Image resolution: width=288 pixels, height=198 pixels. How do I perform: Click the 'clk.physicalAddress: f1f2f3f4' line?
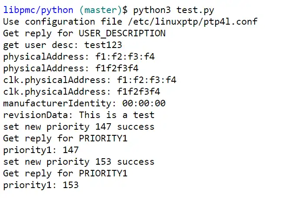tap(81, 91)
